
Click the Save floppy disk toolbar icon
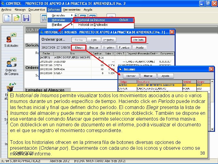point(26,18)
